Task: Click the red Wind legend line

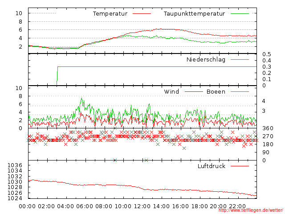Action: [194, 91]
